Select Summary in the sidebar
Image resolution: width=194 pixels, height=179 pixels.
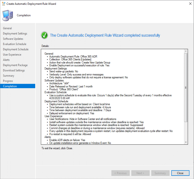point(9,76)
